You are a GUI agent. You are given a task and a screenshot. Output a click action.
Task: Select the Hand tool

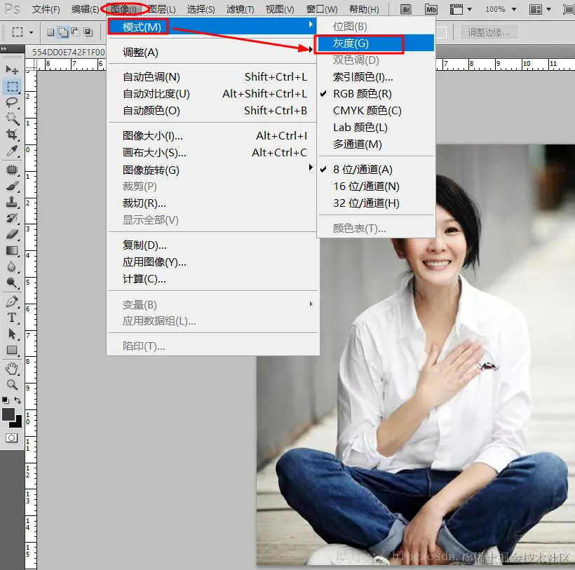pyautogui.click(x=12, y=368)
